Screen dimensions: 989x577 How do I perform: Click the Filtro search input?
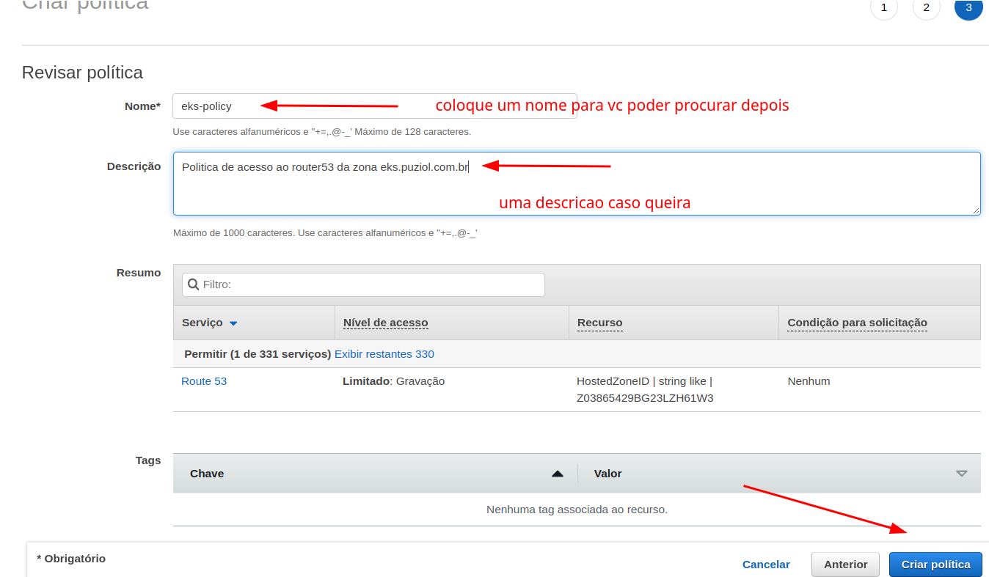[x=371, y=284]
